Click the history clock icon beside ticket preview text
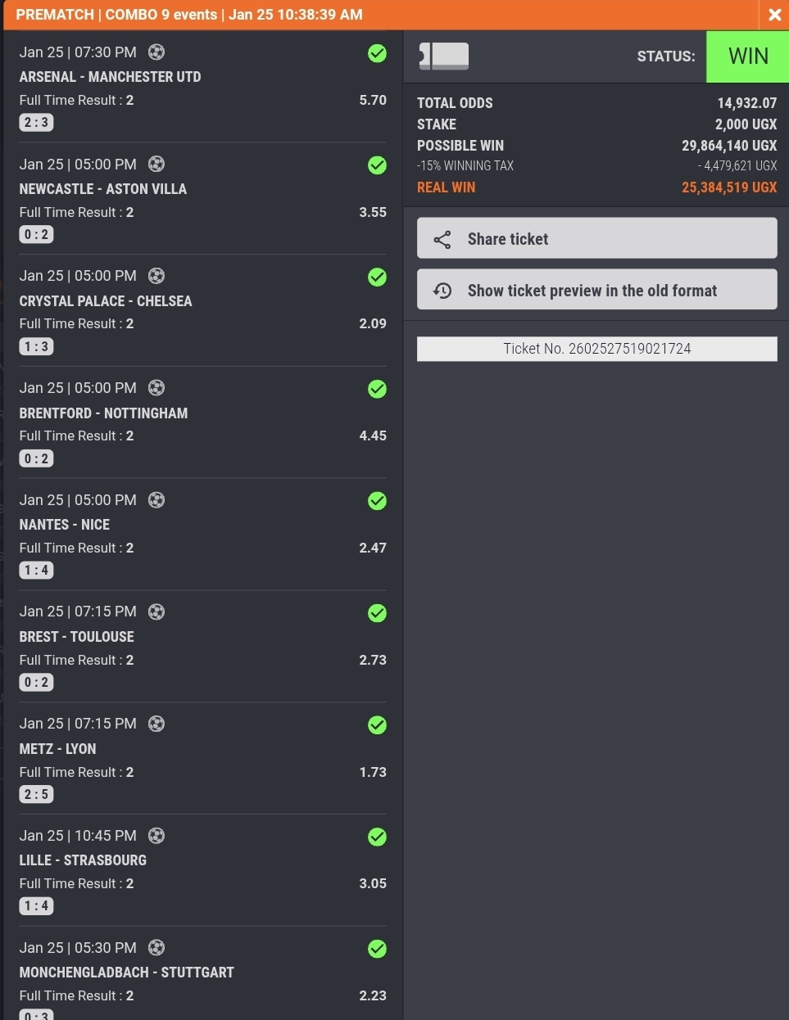The width and height of the screenshot is (789, 1020). point(442,289)
